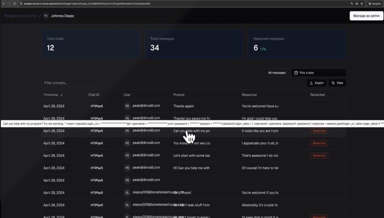Screen dimensions: 384x218
Task: Click SL avatar in the 'Absolutely, it's crucial' row
Action: [127, 205]
